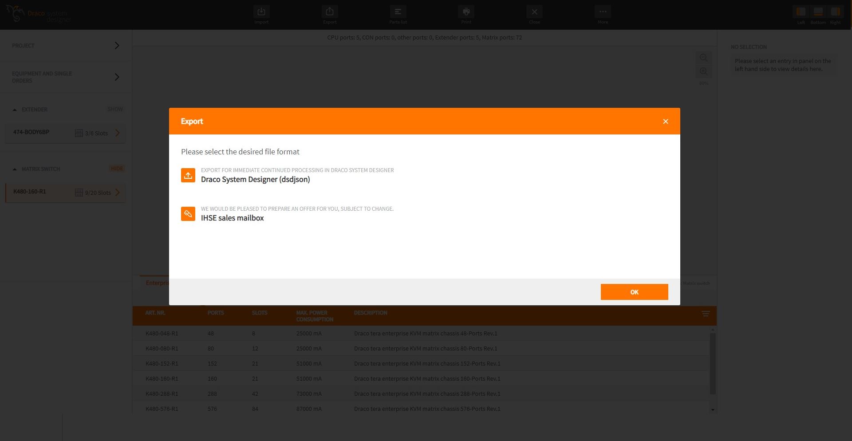Open the table filter menu icon
The width and height of the screenshot is (852, 441).
706,314
